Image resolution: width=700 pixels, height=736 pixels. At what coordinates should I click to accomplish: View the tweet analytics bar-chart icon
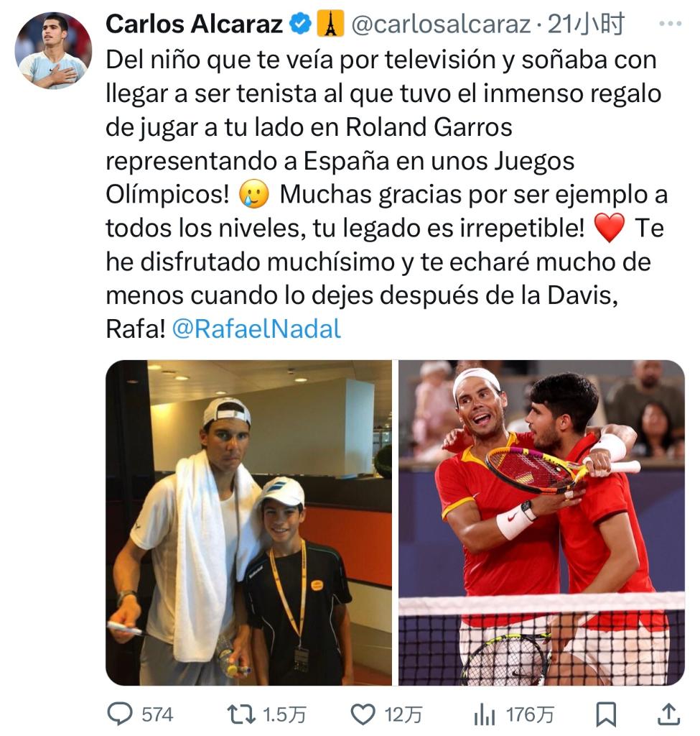click(485, 714)
